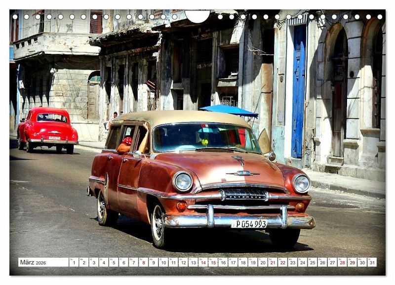395x285 pixels.
Task: Select day 27 in the calendar strip
Action: pos(332,262)
